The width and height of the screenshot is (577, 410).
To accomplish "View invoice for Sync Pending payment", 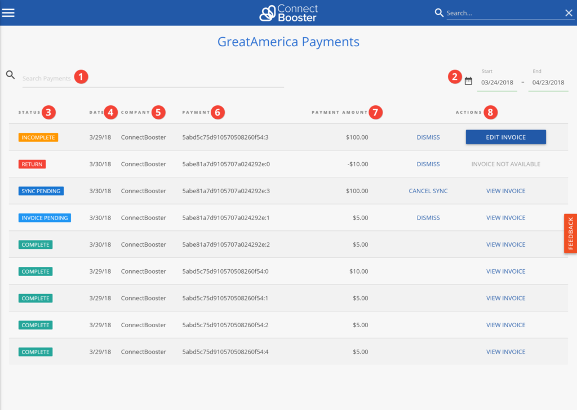I will tap(505, 191).
